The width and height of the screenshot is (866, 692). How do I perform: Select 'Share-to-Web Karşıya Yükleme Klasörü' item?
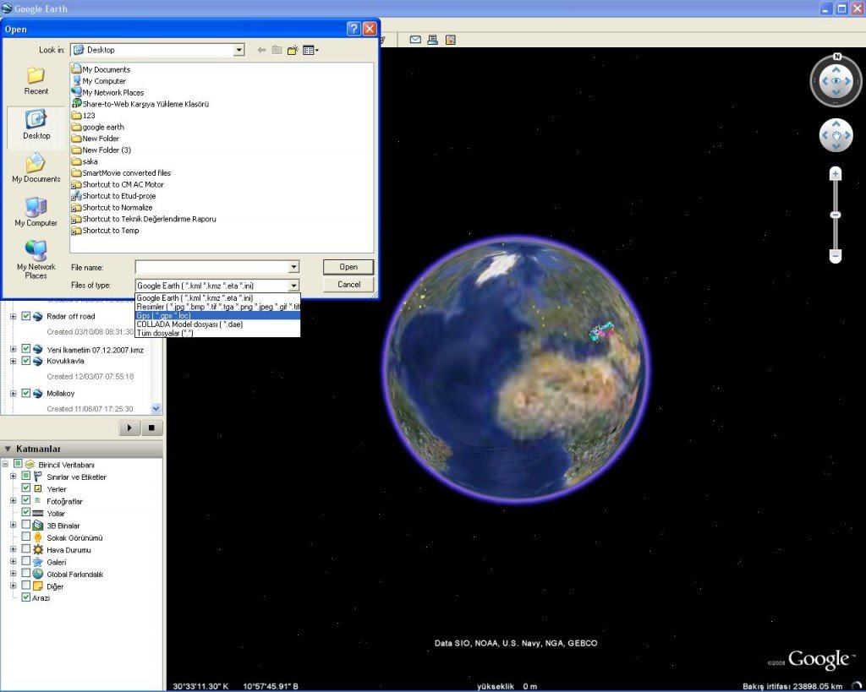[140, 104]
